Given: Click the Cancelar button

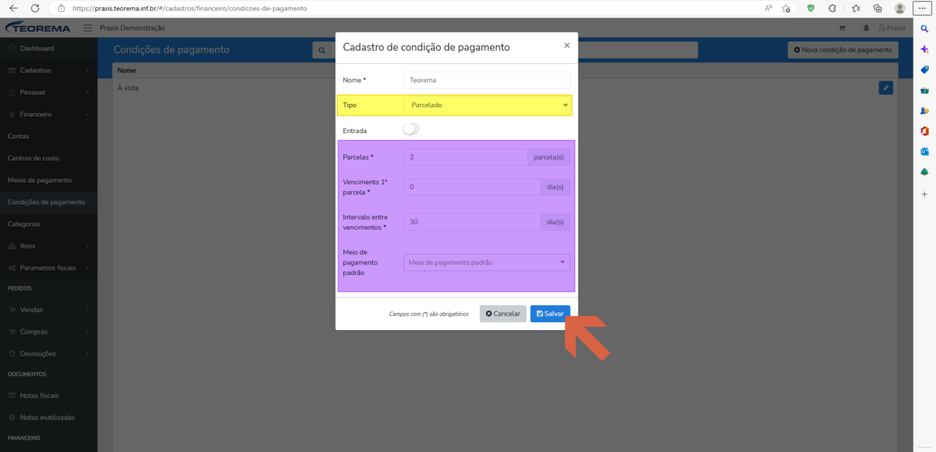Looking at the screenshot, I should (x=503, y=314).
